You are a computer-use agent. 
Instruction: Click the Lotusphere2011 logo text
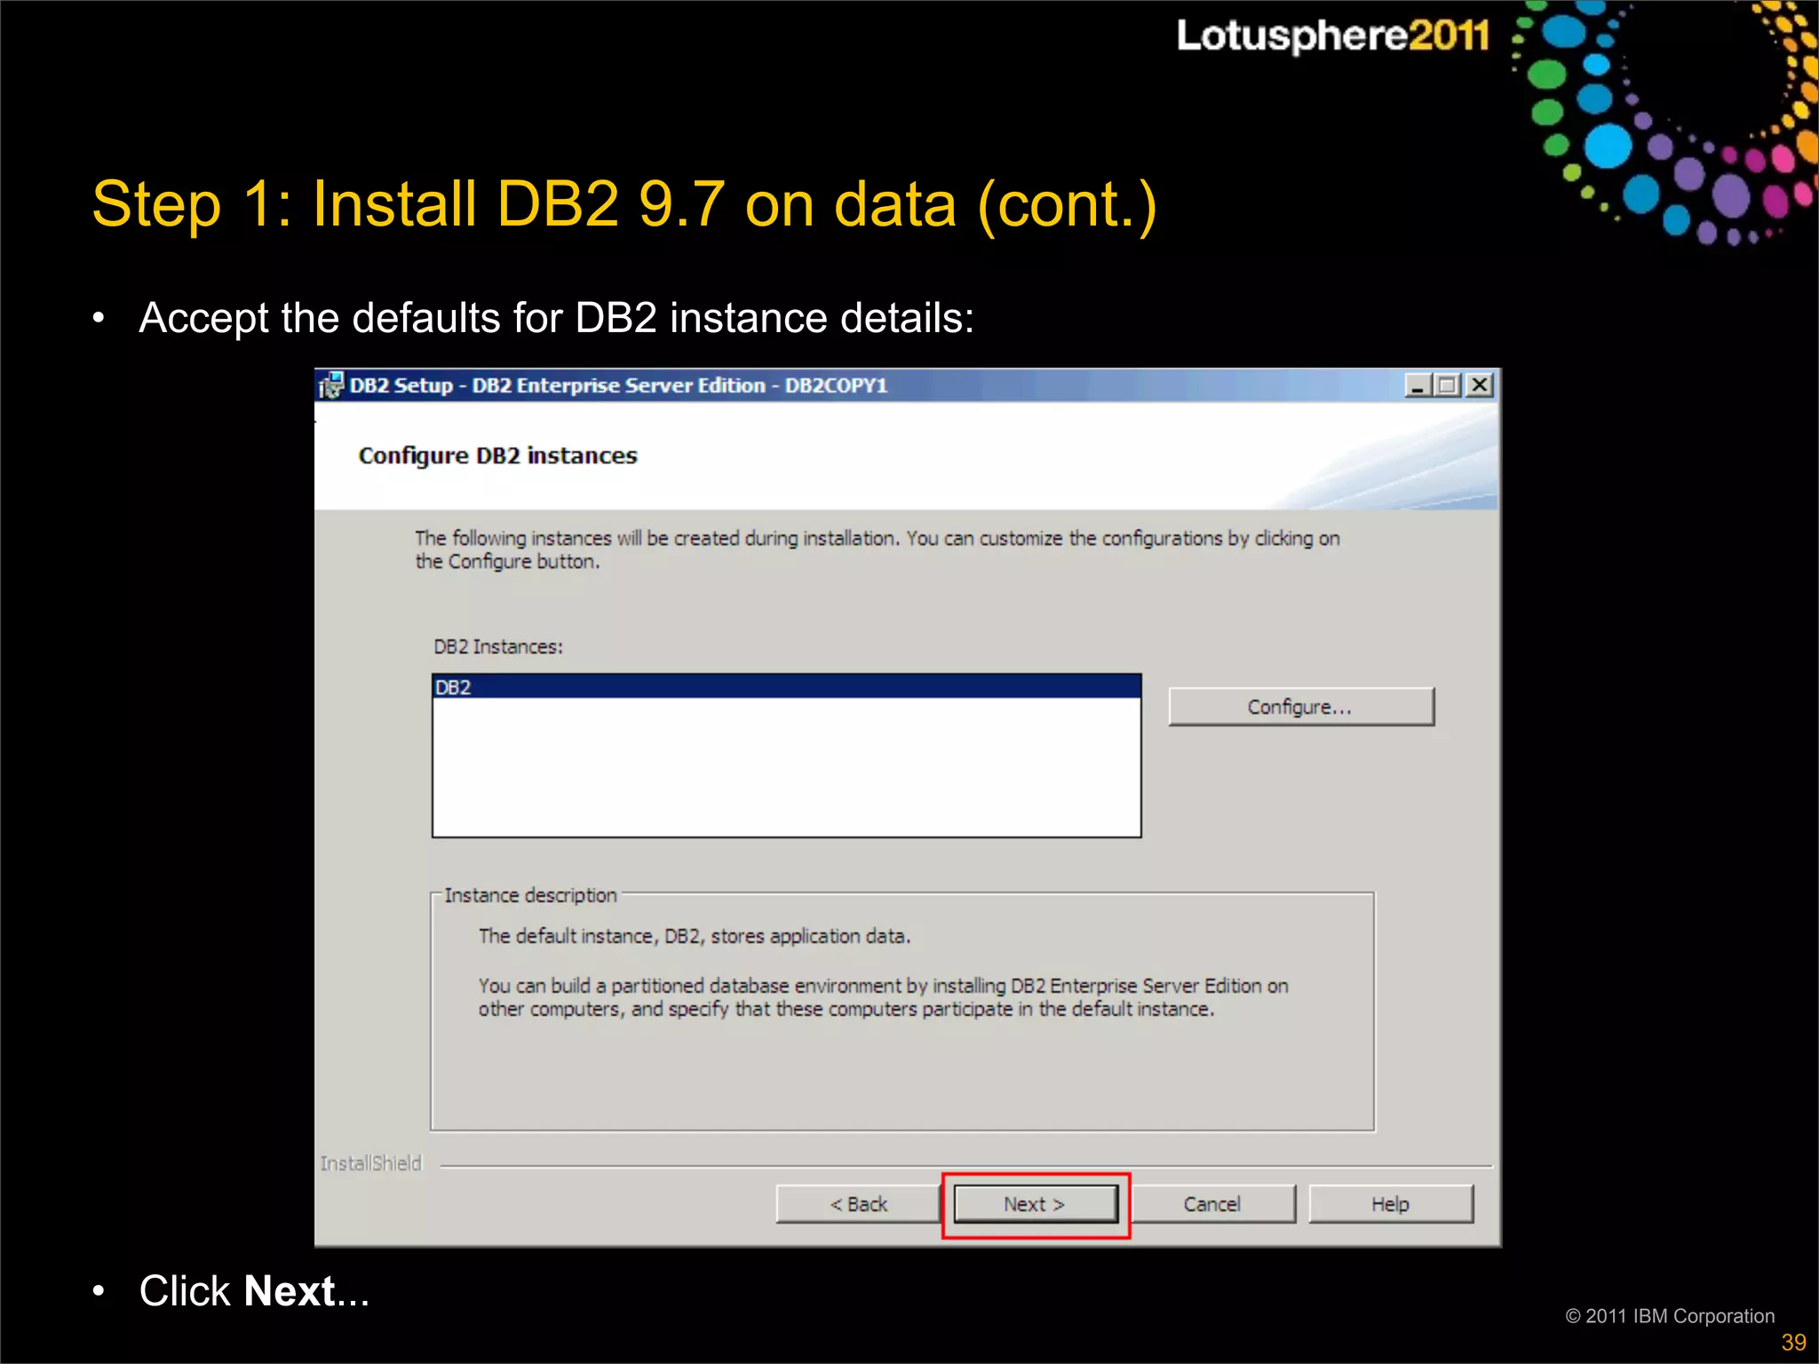[1332, 36]
